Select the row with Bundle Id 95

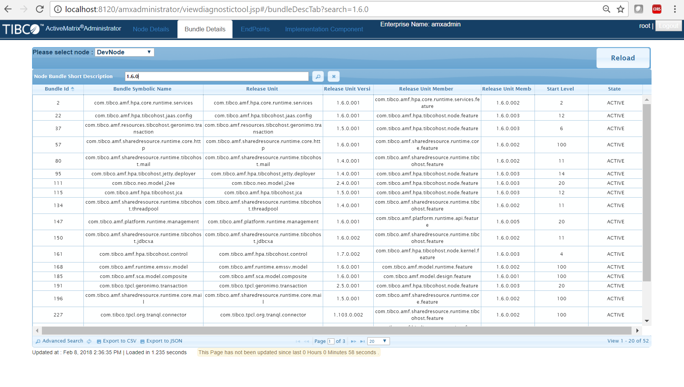pos(337,174)
